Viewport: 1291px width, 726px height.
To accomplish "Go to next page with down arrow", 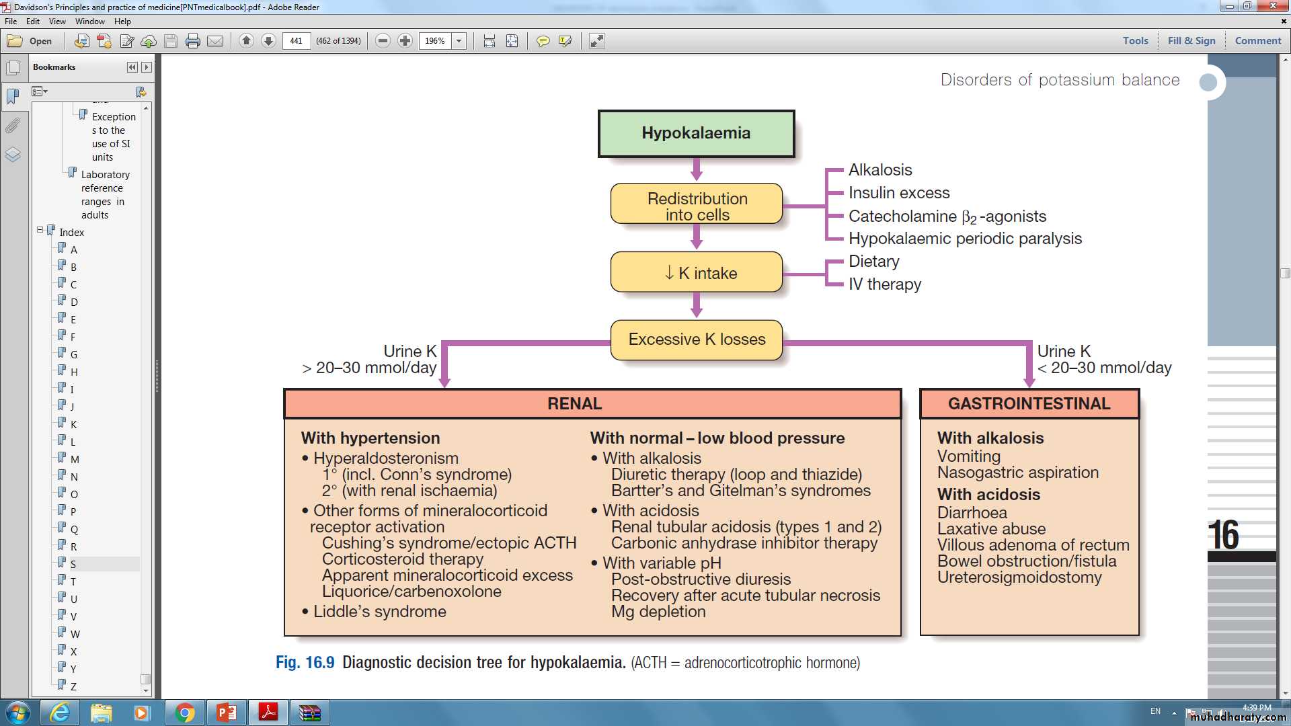I will (x=268, y=41).
